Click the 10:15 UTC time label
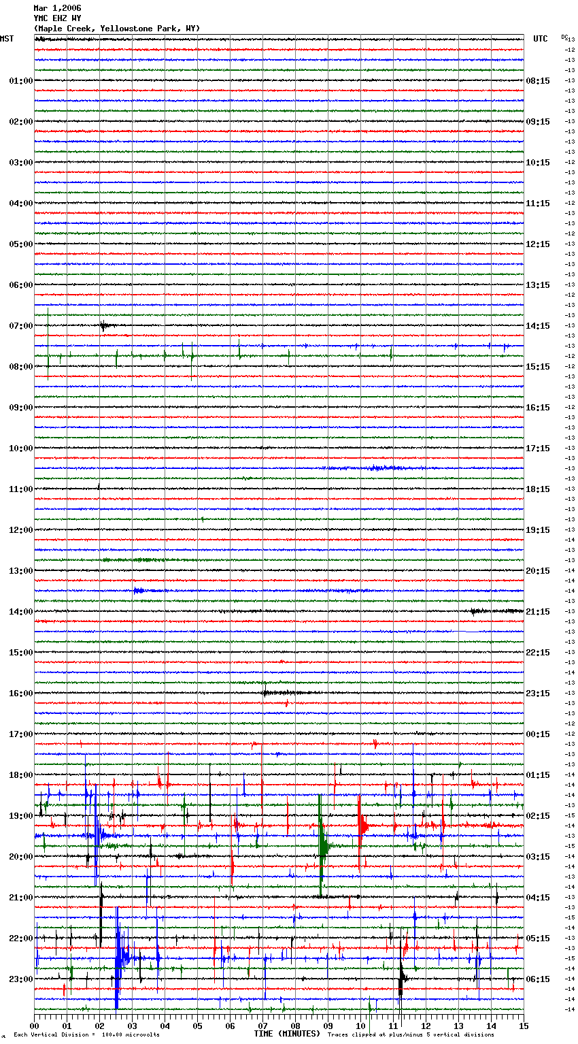This screenshot has height=1044, width=578. pyautogui.click(x=538, y=163)
